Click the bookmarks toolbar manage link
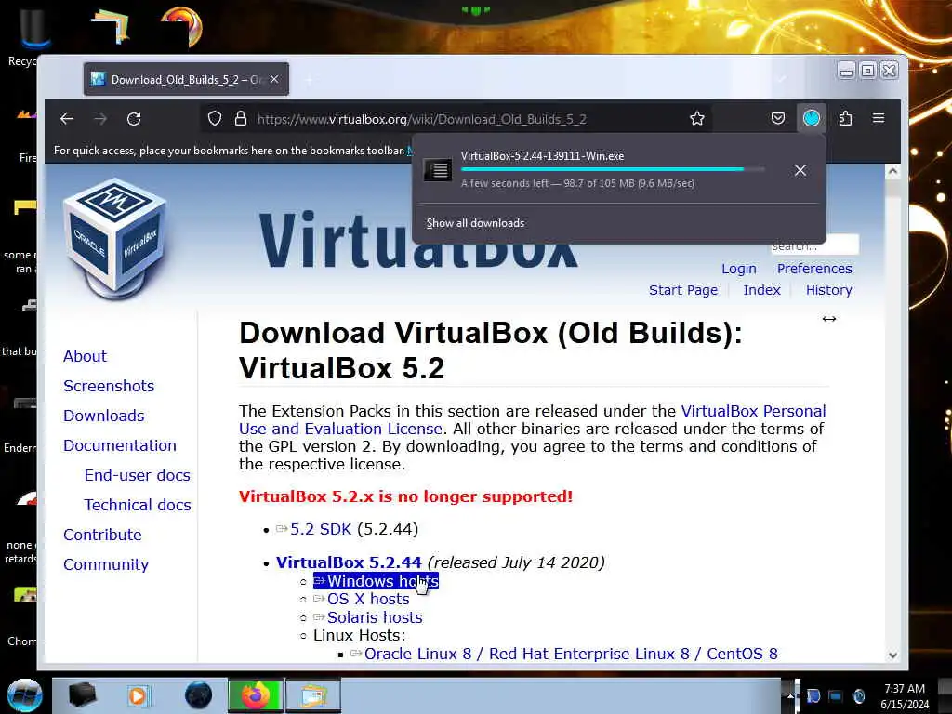952x714 pixels. [x=410, y=150]
